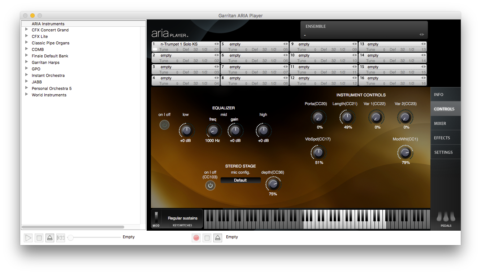Viewport: 481px width, 274px height.
Task: Expand the GPO bank
Action: click(x=27, y=69)
